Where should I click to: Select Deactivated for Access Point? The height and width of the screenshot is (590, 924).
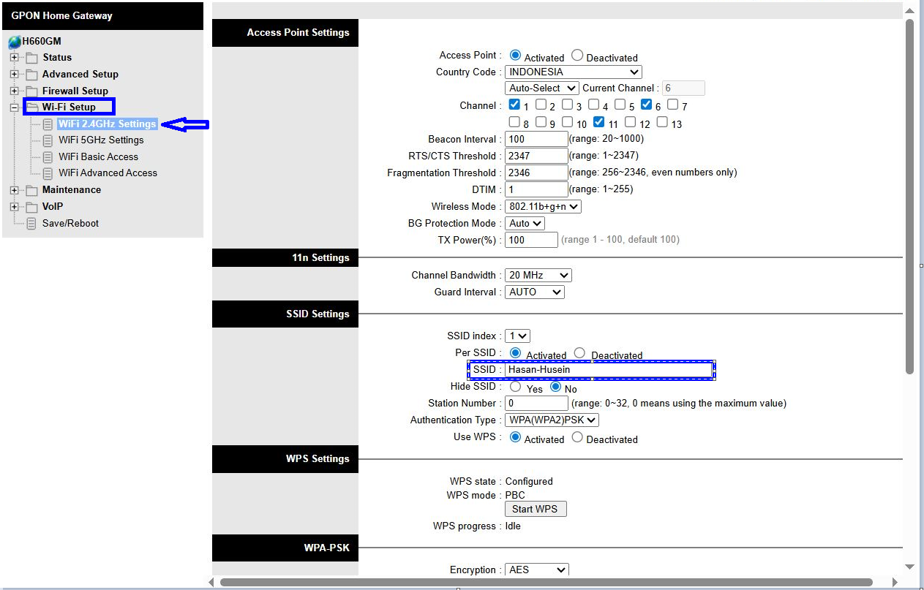[x=577, y=55]
